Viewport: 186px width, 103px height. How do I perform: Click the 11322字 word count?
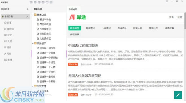coord(86,95)
